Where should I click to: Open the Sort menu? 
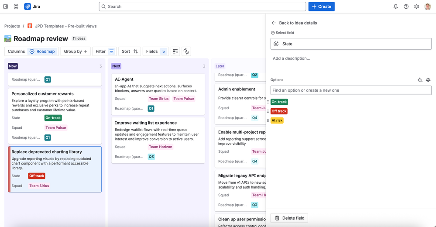click(130, 52)
